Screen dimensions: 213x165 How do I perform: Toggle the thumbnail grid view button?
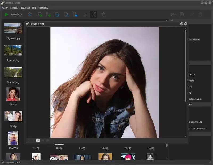point(94,14)
